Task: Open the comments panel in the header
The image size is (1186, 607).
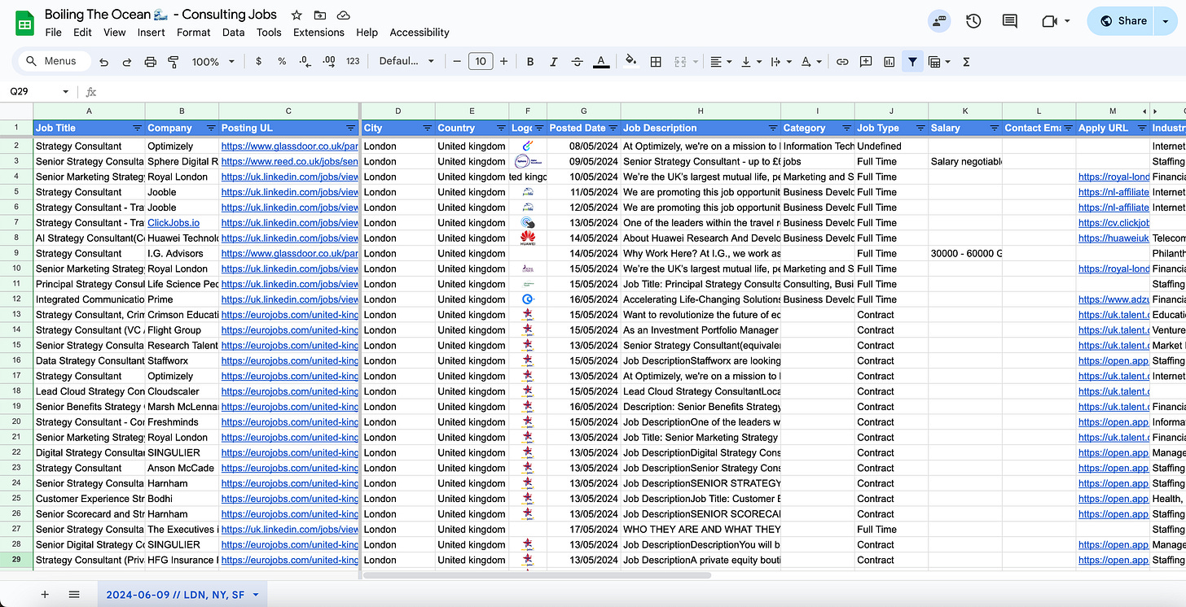Action: coord(1010,21)
